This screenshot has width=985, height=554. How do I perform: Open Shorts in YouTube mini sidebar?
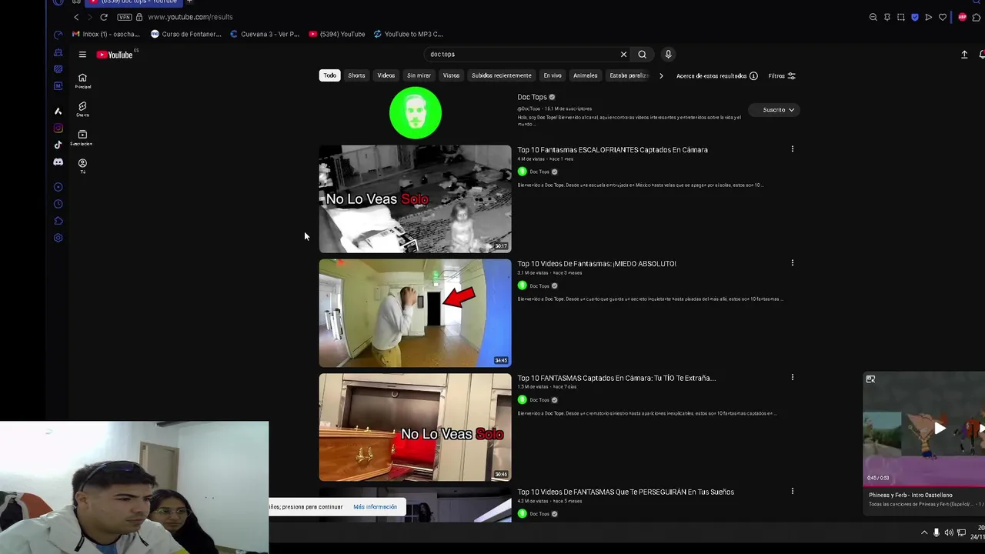(x=82, y=109)
